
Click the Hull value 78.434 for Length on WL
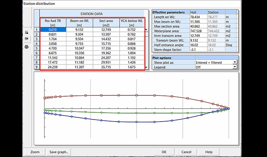(199, 17)
